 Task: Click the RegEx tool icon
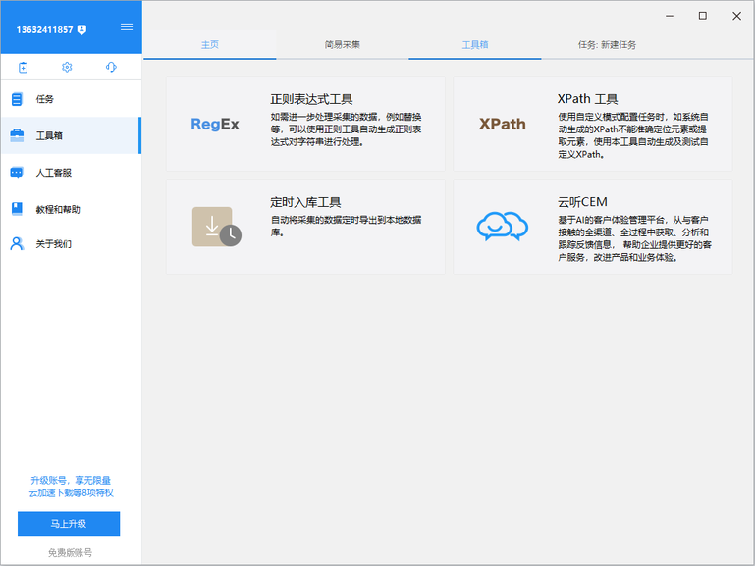tap(214, 125)
